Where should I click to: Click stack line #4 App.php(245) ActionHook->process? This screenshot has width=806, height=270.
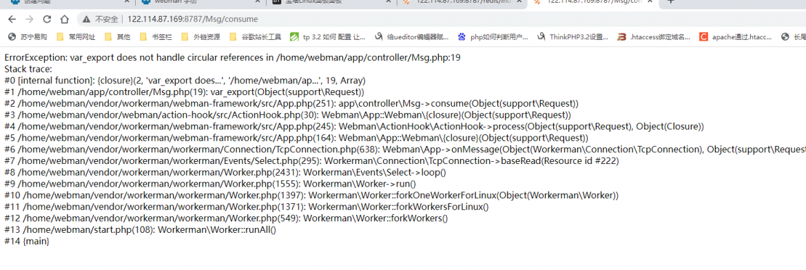pyautogui.click(x=353, y=127)
